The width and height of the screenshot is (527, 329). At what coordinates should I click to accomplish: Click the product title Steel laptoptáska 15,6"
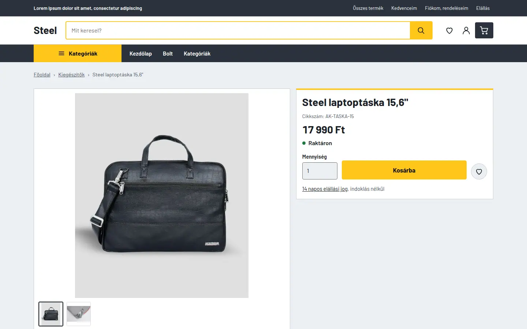pos(355,102)
